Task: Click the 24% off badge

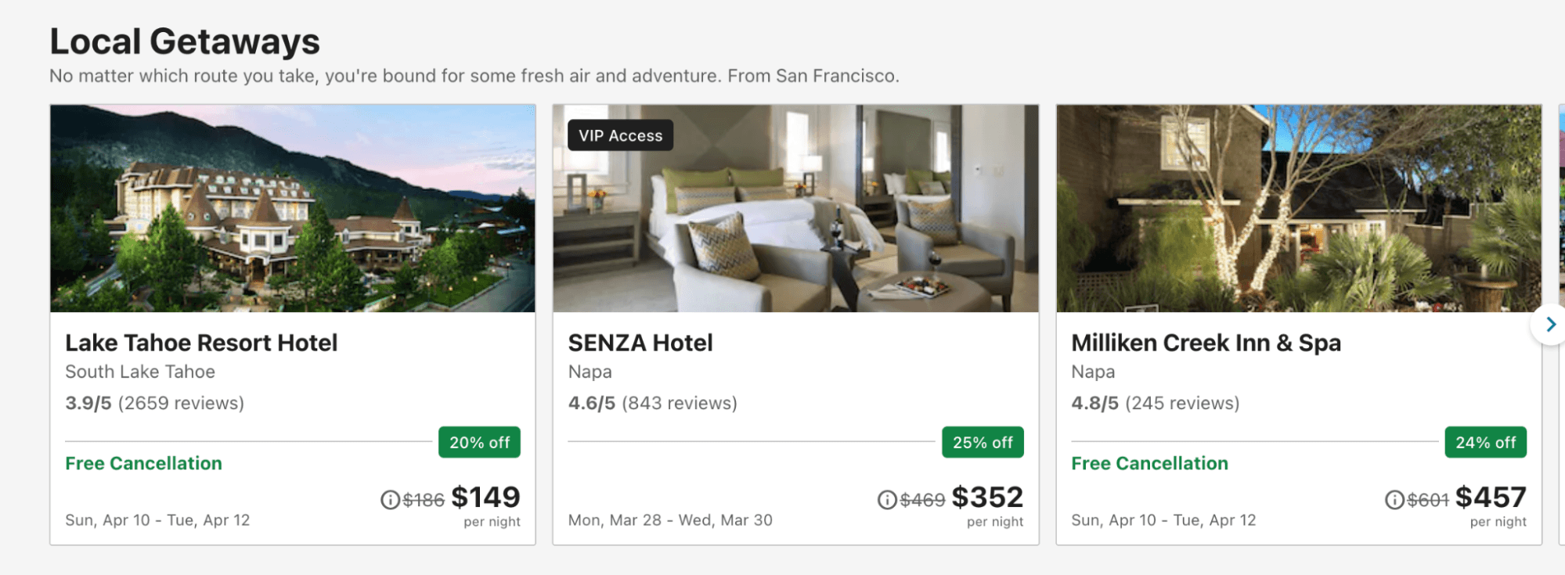Action: pyautogui.click(x=1485, y=443)
